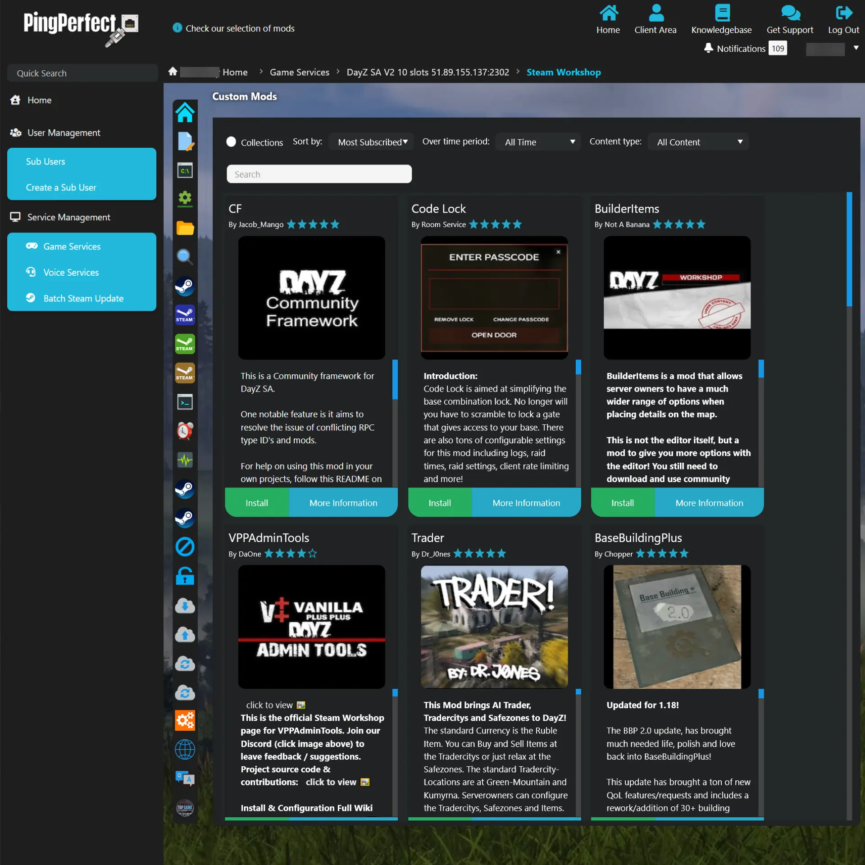Install the Code Lock mod
The width and height of the screenshot is (865, 865).
[x=439, y=502]
